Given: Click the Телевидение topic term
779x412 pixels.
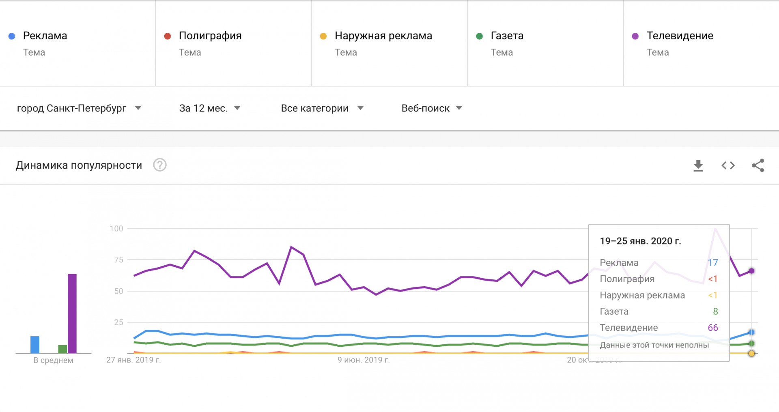Looking at the screenshot, I should click(x=680, y=36).
